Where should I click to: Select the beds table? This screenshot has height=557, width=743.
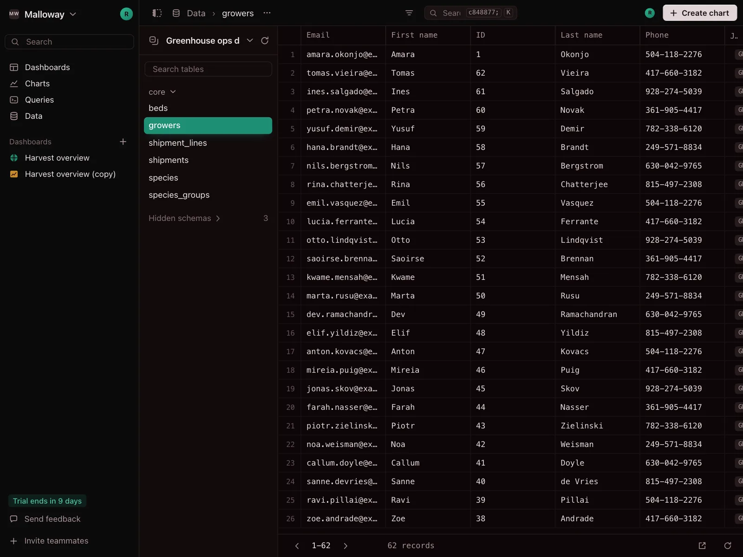coord(208,108)
